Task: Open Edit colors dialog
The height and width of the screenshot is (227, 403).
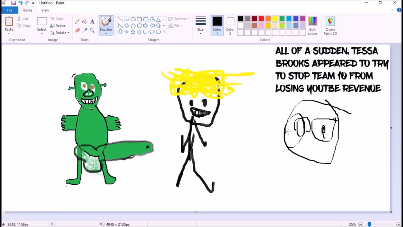Action: (312, 26)
